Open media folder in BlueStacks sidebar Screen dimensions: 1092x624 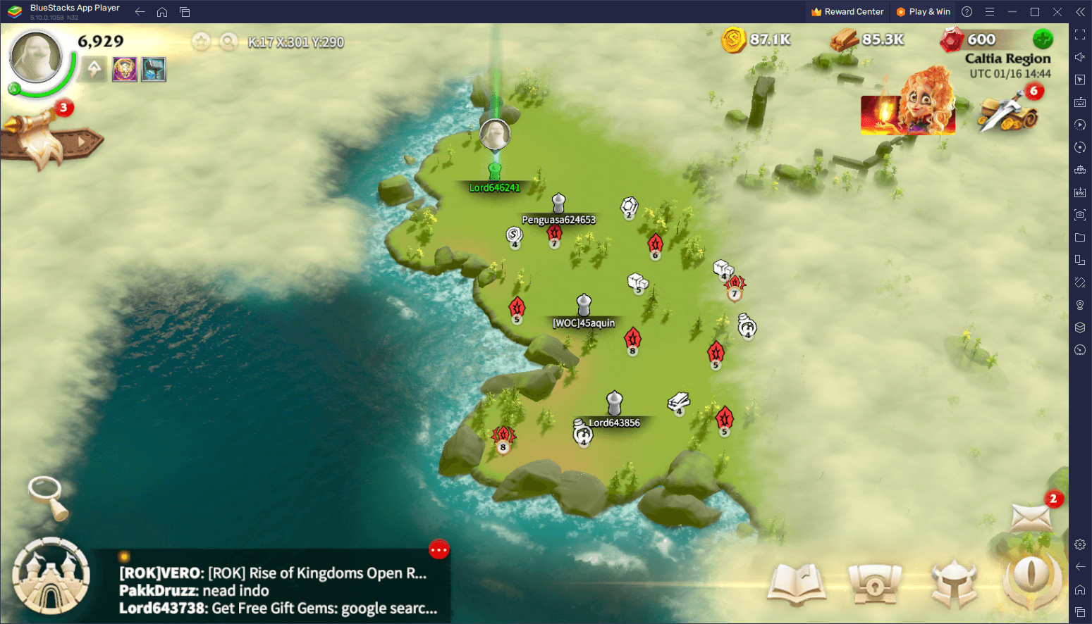[1080, 237]
